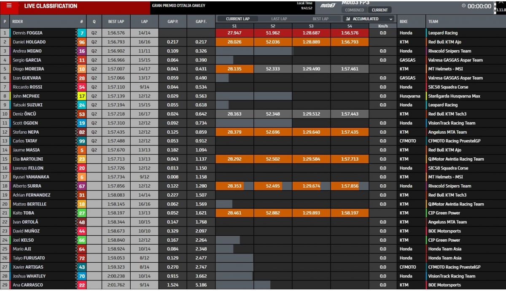The width and height of the screenshot is (506, 291).
Task: Open the hamburger menu
Action: click(9, 6)
